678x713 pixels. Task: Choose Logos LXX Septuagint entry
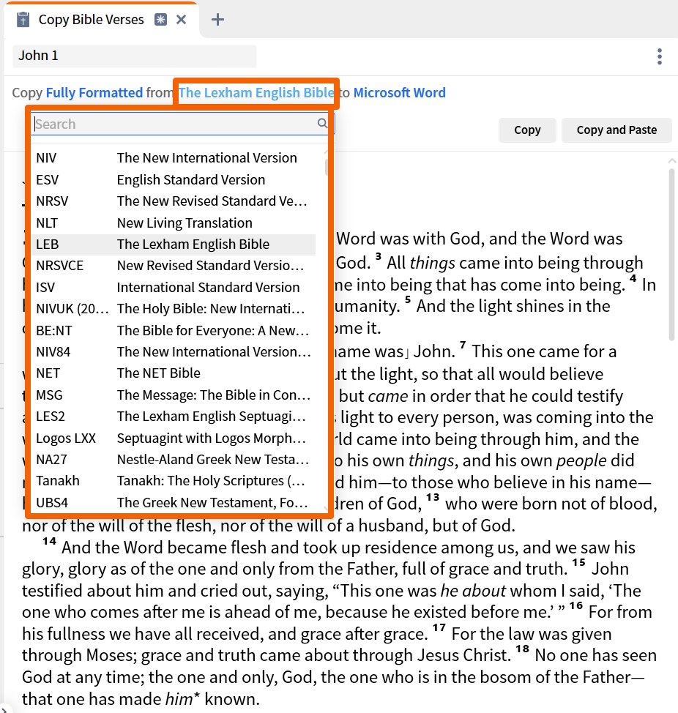(x=174, y=438)
